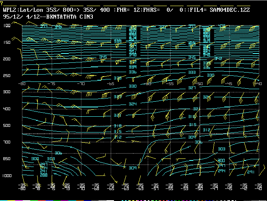Click the bottom axis station label -35/-50
Image resolution: width=267 pixels, height=201 pixels.
point(199,187)
